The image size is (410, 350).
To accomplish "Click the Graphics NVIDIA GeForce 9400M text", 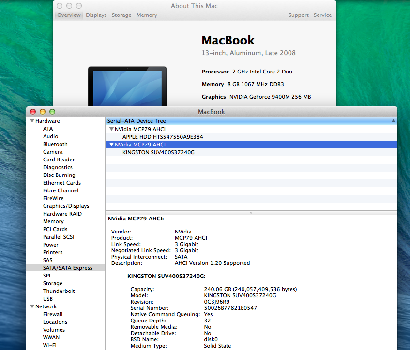I will (256, 97).
